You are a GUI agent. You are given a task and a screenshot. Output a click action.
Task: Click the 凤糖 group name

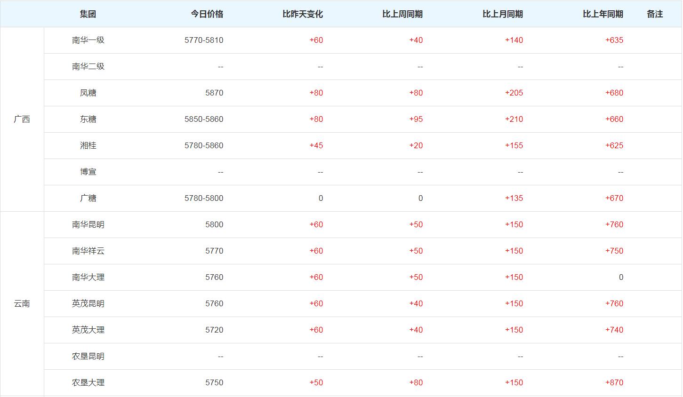88,93
